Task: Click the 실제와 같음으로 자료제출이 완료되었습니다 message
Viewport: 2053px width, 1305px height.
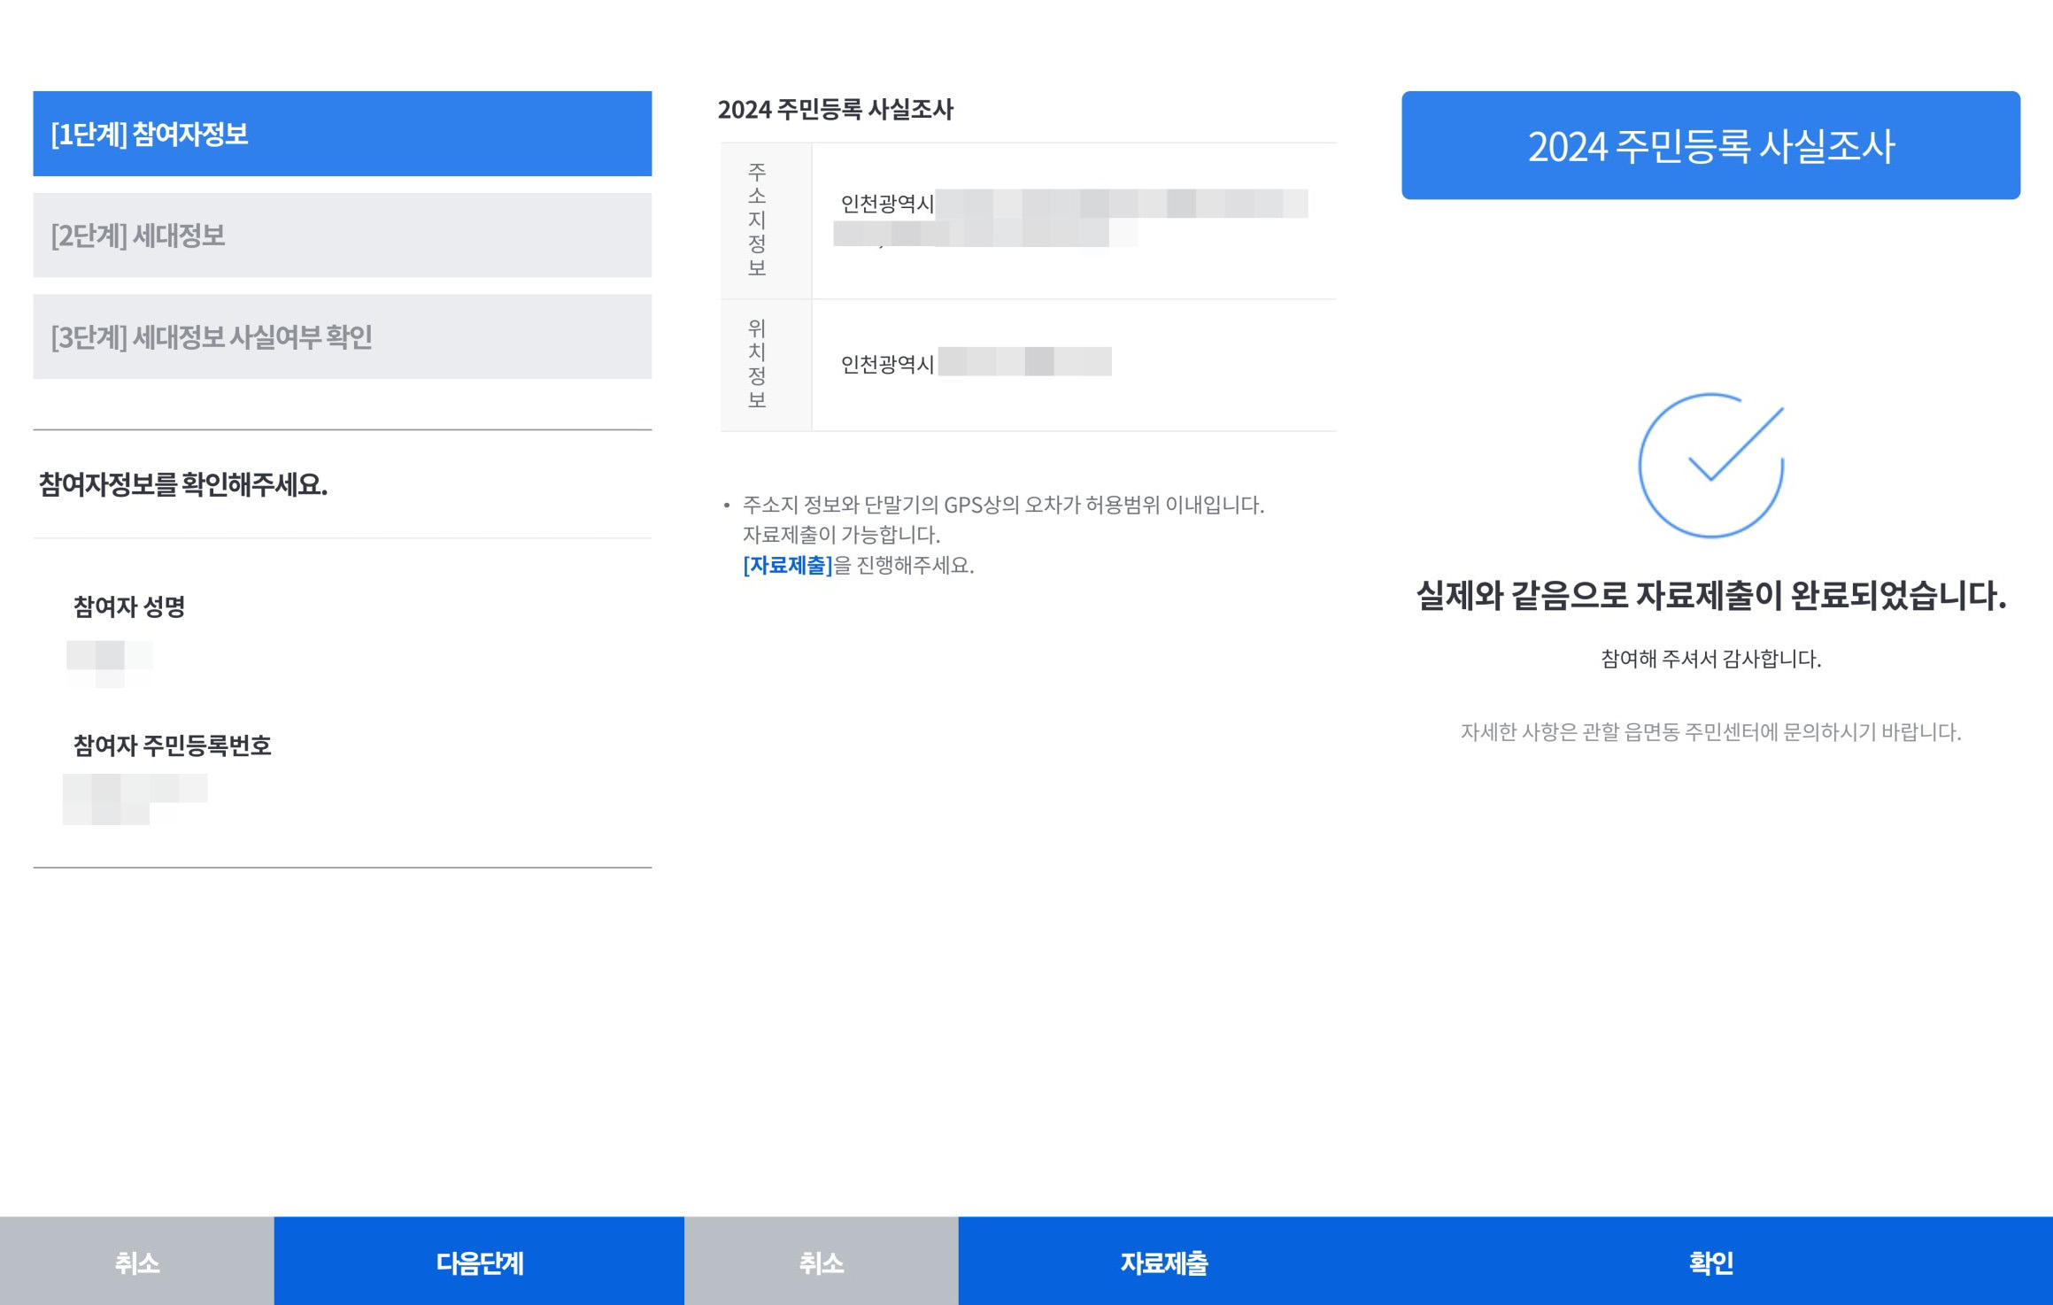Action: pyautogui.click(x=1710, y=596)
